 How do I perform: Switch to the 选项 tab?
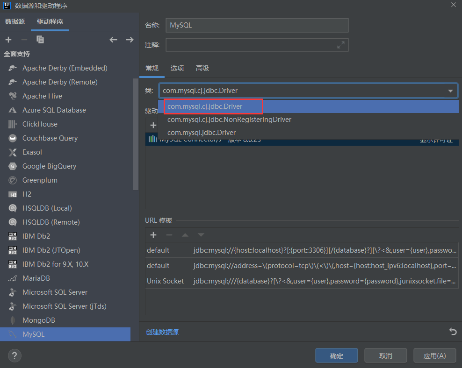(x=177, y=68)
